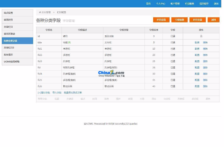Click the 图片 common field shortcut
The width and height of the screenshot is (224, 147).
coord(118,99)
